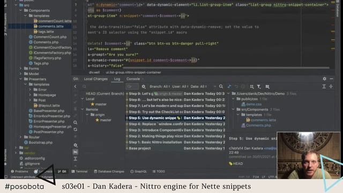Collapse the Remote branches node
The width and height of the screenshot is (343, 193).
point(83,109)
